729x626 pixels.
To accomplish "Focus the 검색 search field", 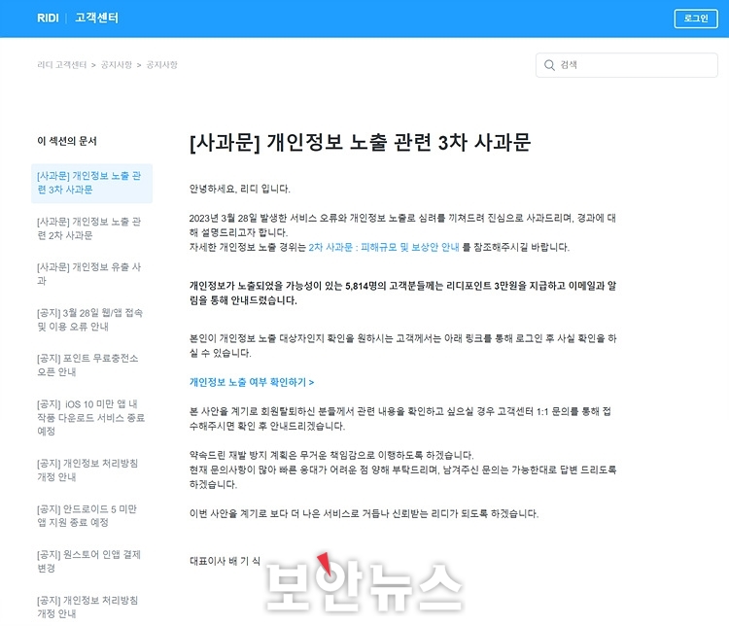I will [626, 65].
